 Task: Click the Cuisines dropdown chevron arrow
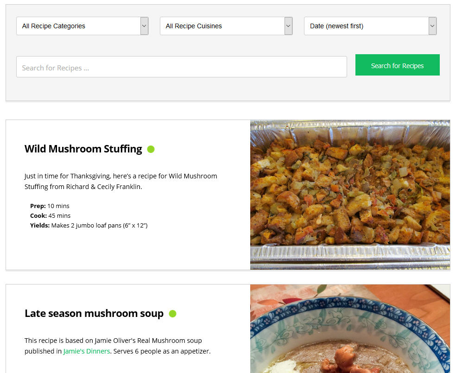(288, 26)
